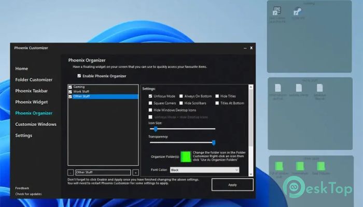Open leftmost green folder in Other Stuff widget
Screen dimensions: 363x207
click(279, 166)
